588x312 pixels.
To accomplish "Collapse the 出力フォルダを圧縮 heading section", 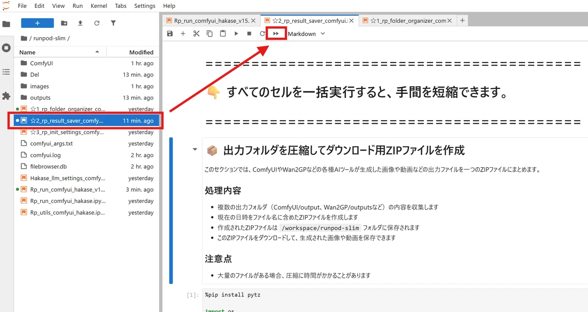I will [x=195, y=150].
